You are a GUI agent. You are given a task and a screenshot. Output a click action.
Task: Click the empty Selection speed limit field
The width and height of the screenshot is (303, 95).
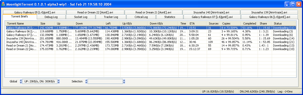(x=105, y=81)
